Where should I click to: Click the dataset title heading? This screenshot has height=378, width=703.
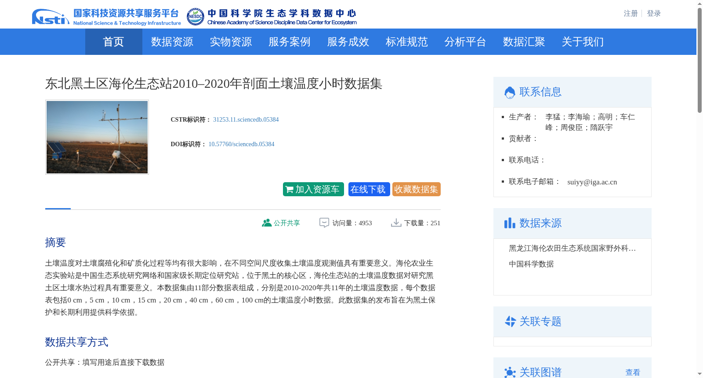click(x=214, y=83)
